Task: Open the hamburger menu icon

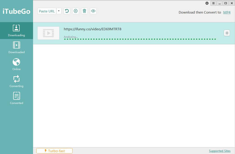Action: tap(213, 3)
